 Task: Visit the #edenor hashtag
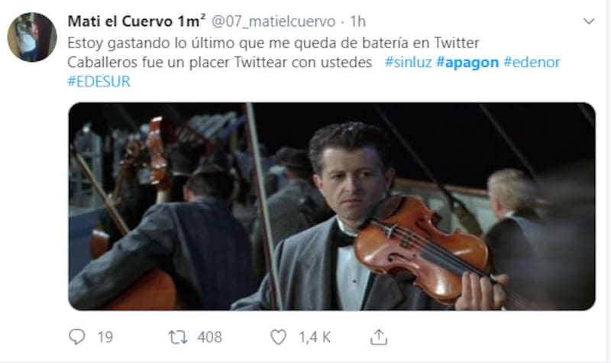tap(532, 62)
